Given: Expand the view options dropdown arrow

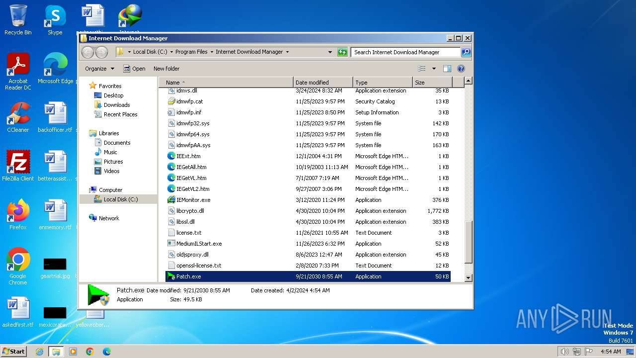Looking at the screenshot, I should 434,69.
